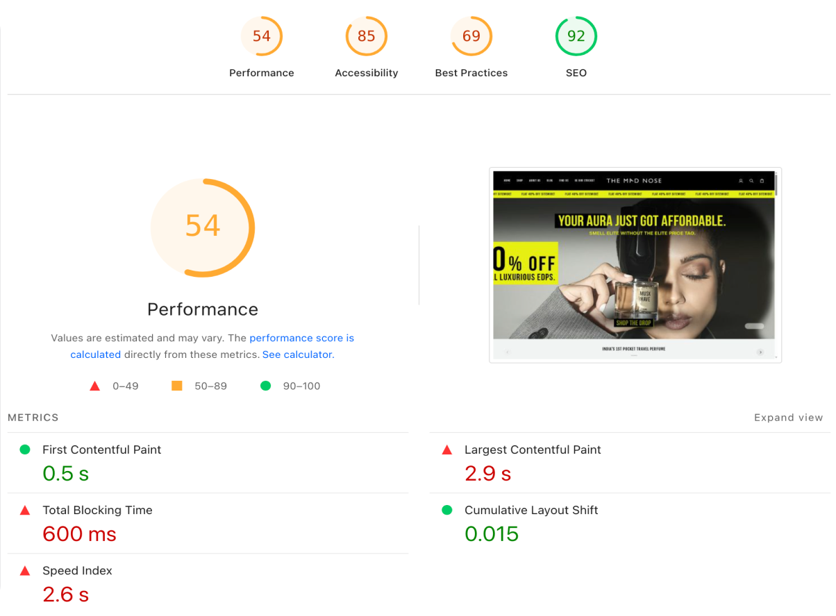Click The Mad Nose page screenshot thumbnail

coord(635,265)
